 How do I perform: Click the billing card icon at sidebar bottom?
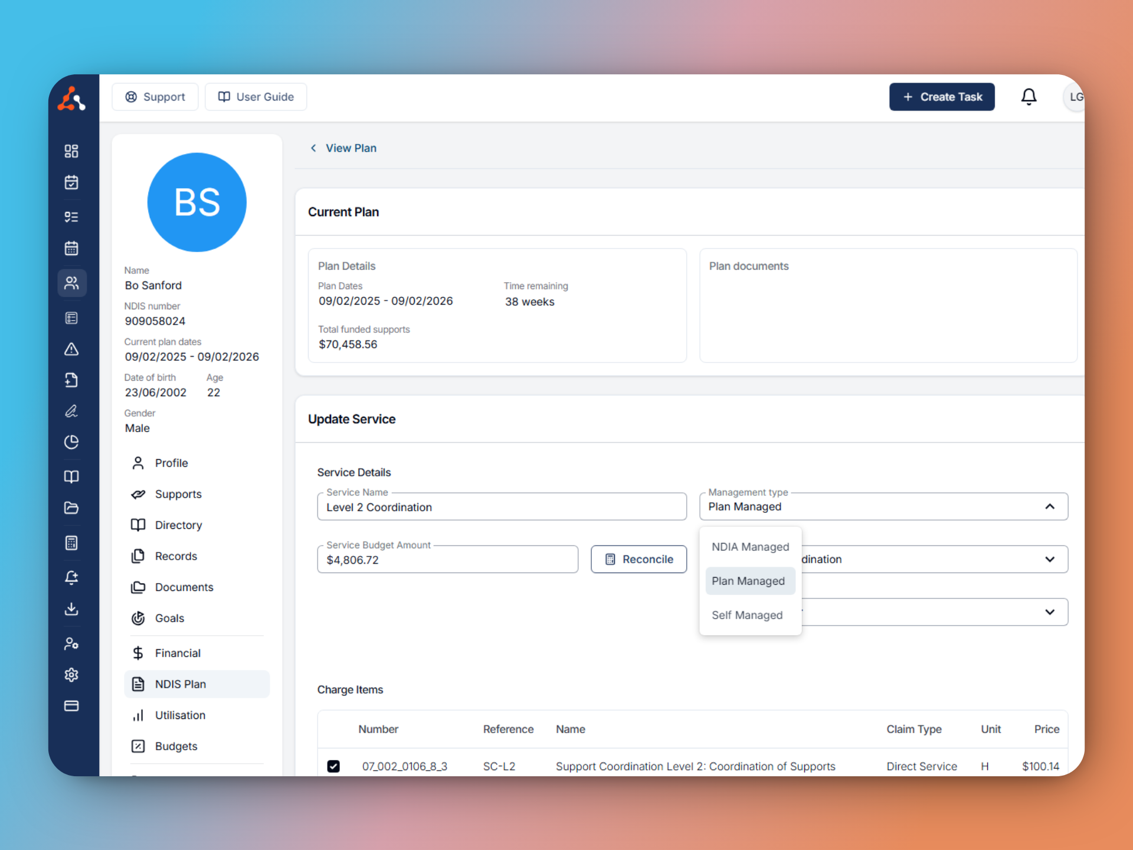coord(71,706)
